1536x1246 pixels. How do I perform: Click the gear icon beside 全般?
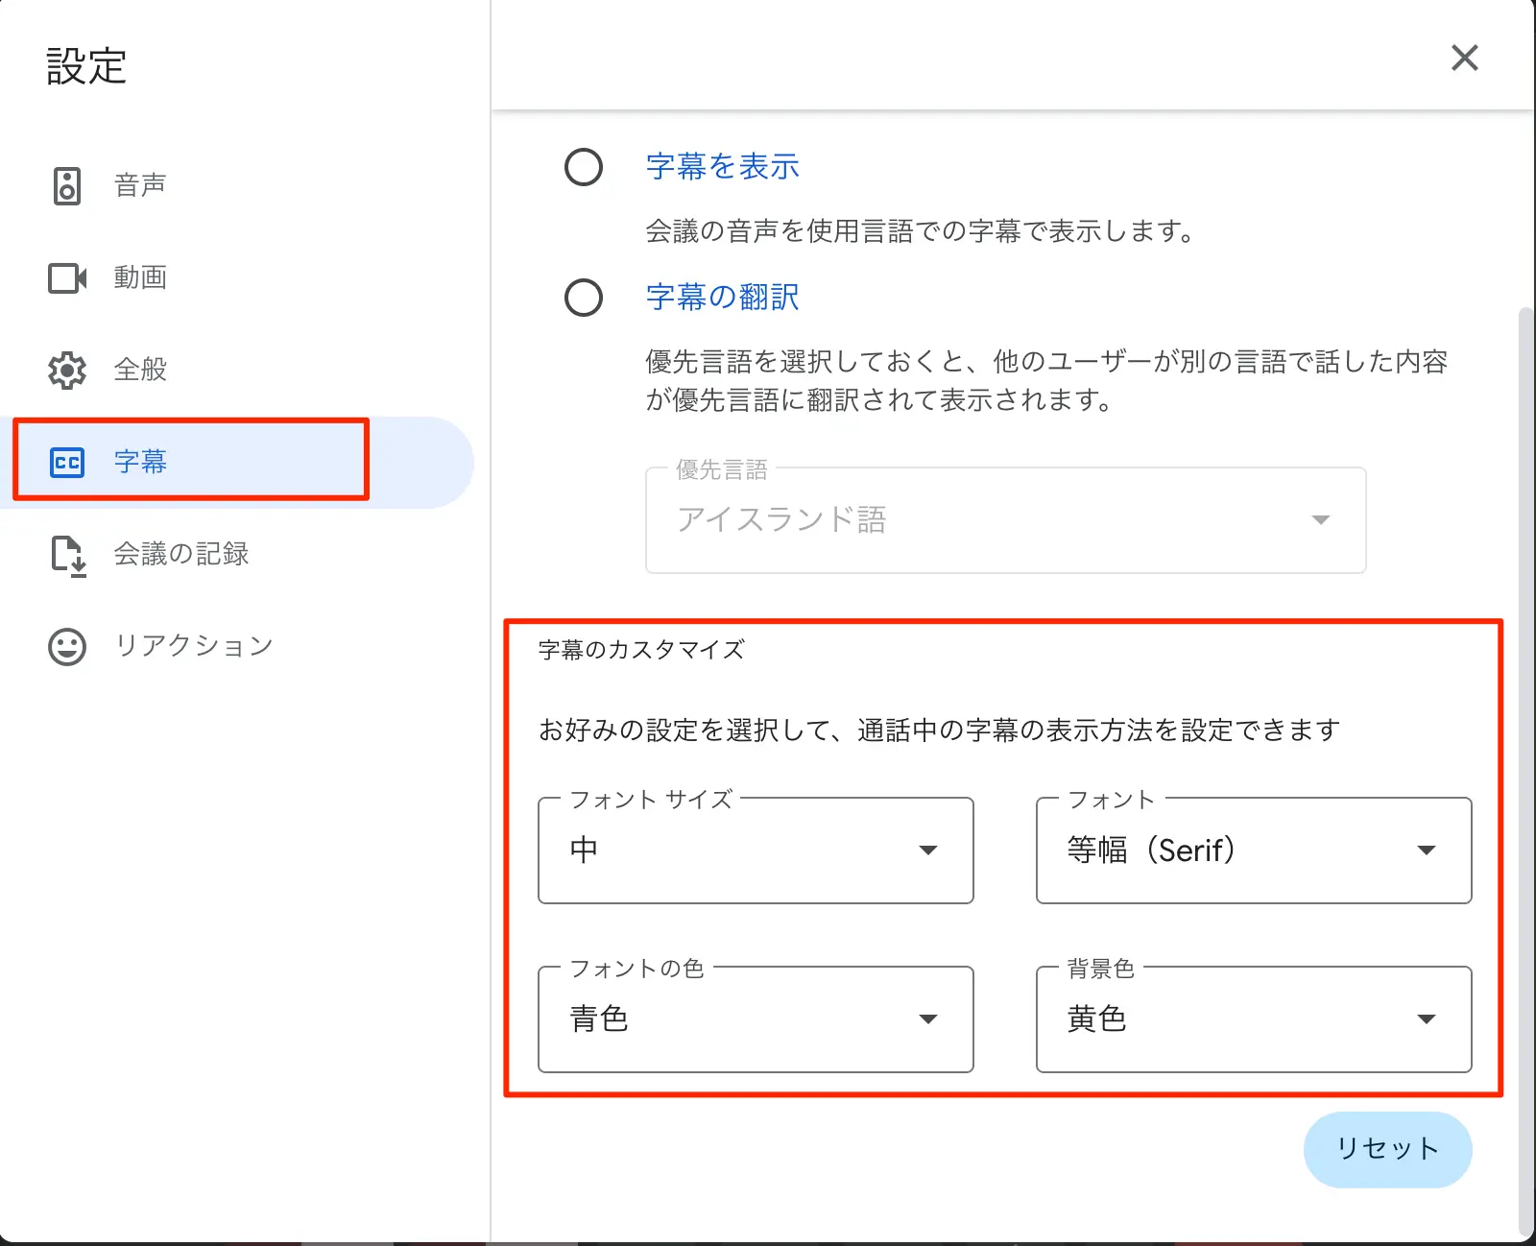point(67,370)
